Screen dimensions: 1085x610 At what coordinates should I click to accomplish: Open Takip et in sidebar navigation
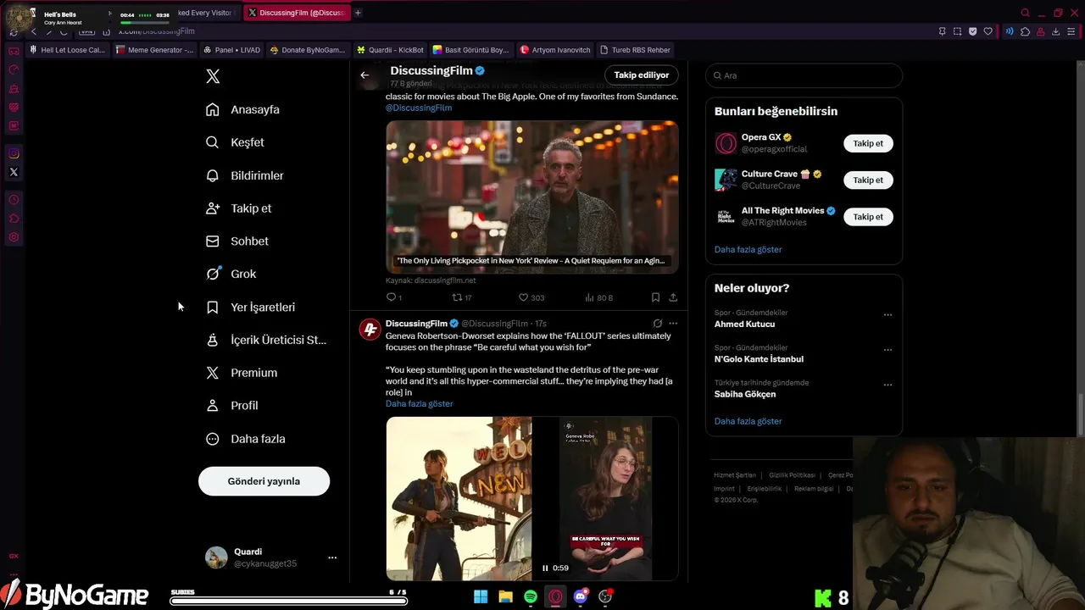pos(239,208)
